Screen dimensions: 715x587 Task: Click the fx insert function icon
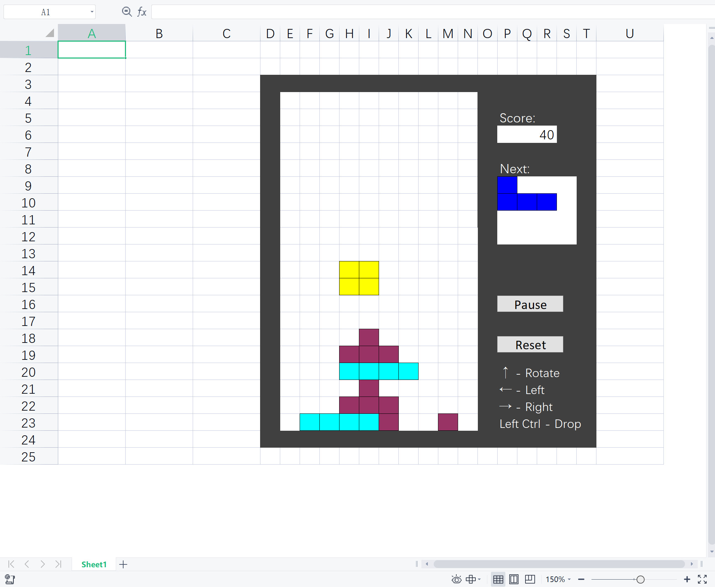(x=142, y=12)
